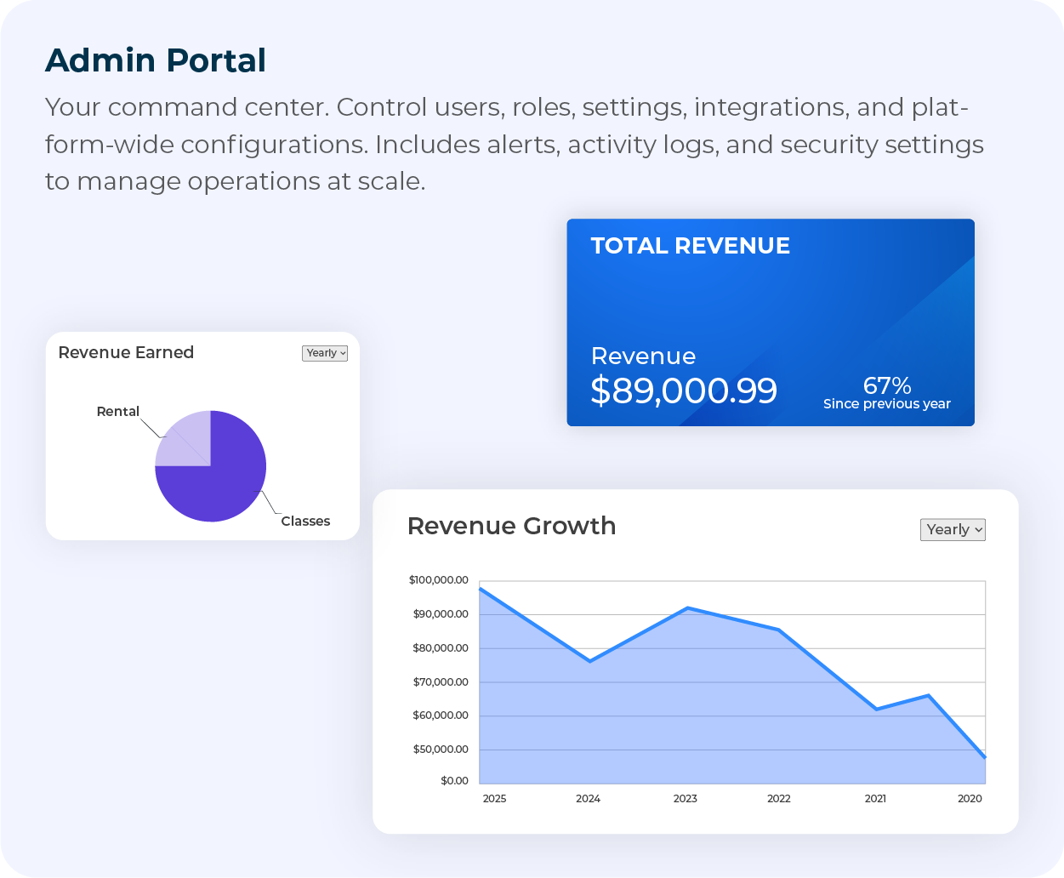Screen dimensions: 1064x878
Task: Click the Rental pie chart label
Action: coord(117,412)
